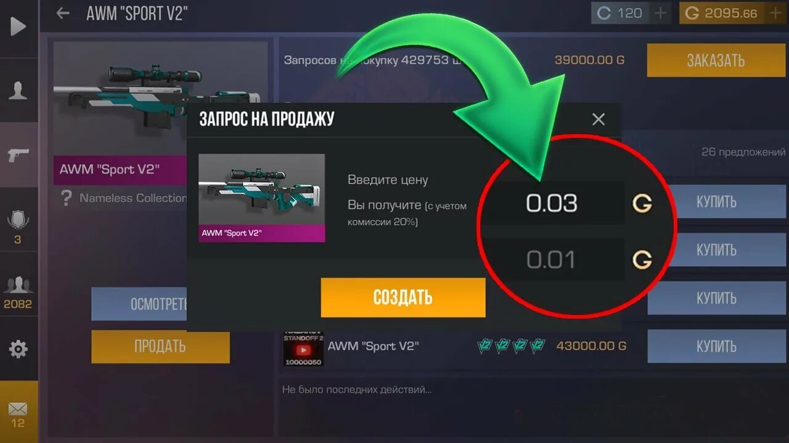Add gold with plus next to 2095.66
This screenshot has height=443, width=789.
coord(774,13)
